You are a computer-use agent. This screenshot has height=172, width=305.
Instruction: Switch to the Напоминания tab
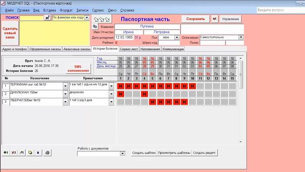[150, 49]
